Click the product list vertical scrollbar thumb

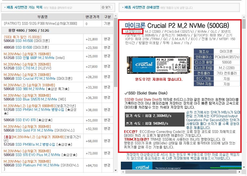115,52
